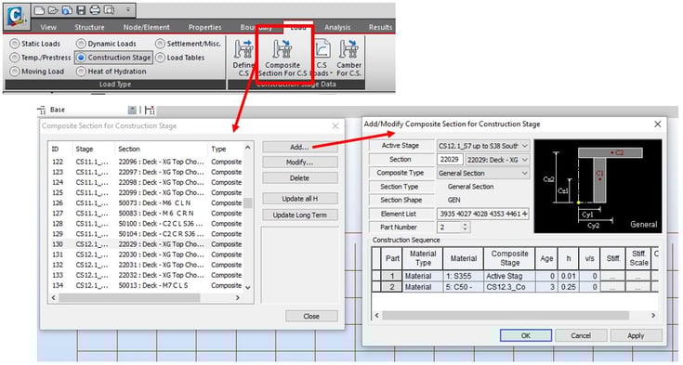The image size is (683, 365).
Task: Click the Camber For C.S. icon
Action: pos(348,58)
